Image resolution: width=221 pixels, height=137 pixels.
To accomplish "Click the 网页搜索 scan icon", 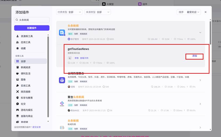I will coord(18,92).
